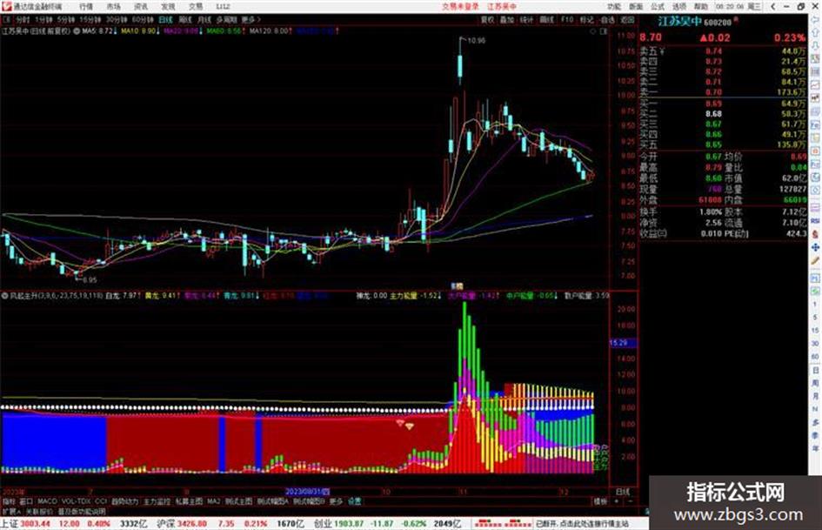Viewport: 822px width, 530px height.
Task: Switch to 30分钟 period tab
Action: click(x=117, y=19)
